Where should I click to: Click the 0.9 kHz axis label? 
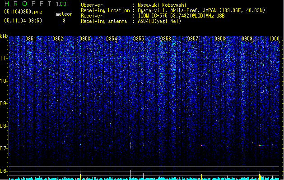coord(4,103)
